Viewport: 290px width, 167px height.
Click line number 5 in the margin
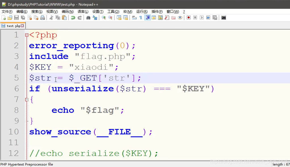tap(16, 78)
